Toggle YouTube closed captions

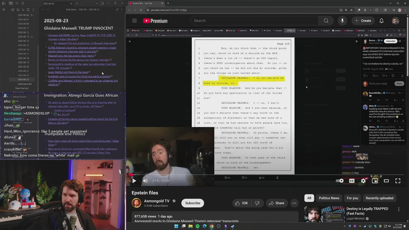click(352, 181)
